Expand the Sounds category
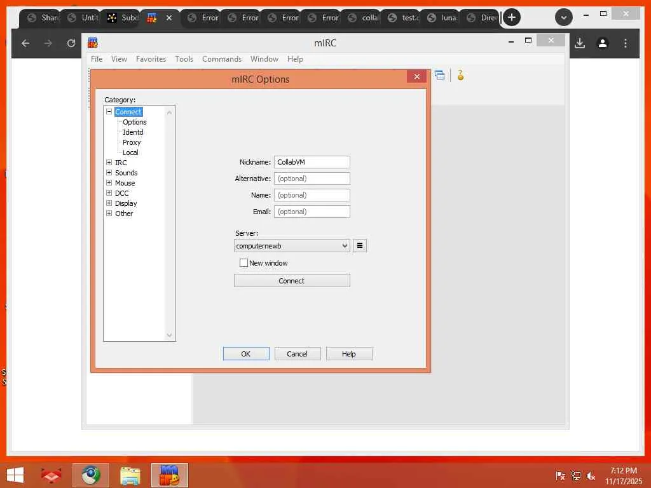651x488 pixels. click(x=109, y=173)
